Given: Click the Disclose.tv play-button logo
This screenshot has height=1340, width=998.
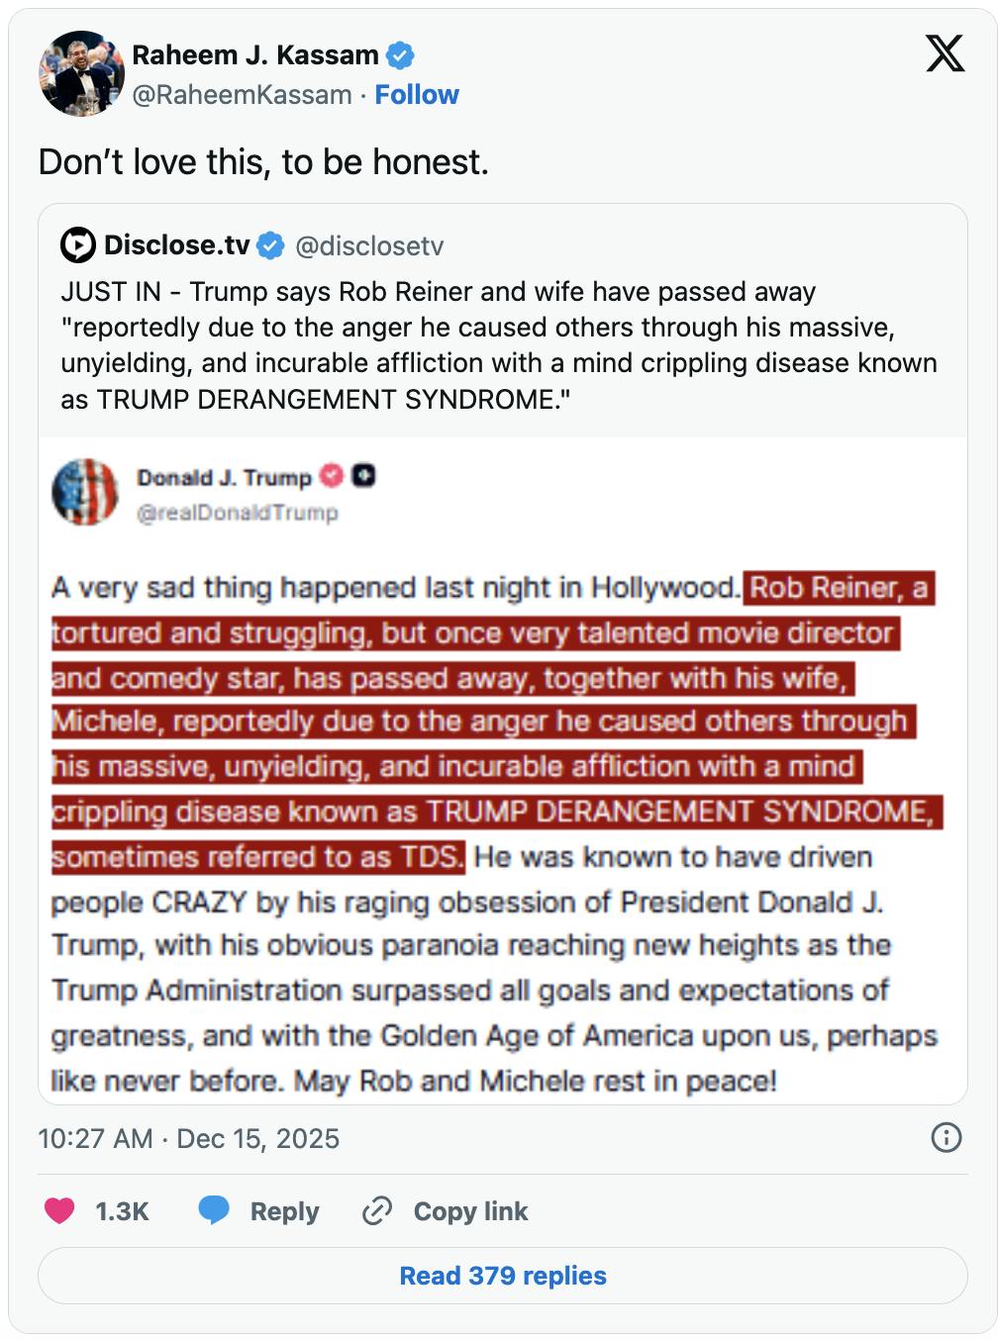Looking at the screenshot, I should click(x=76, y=245).
